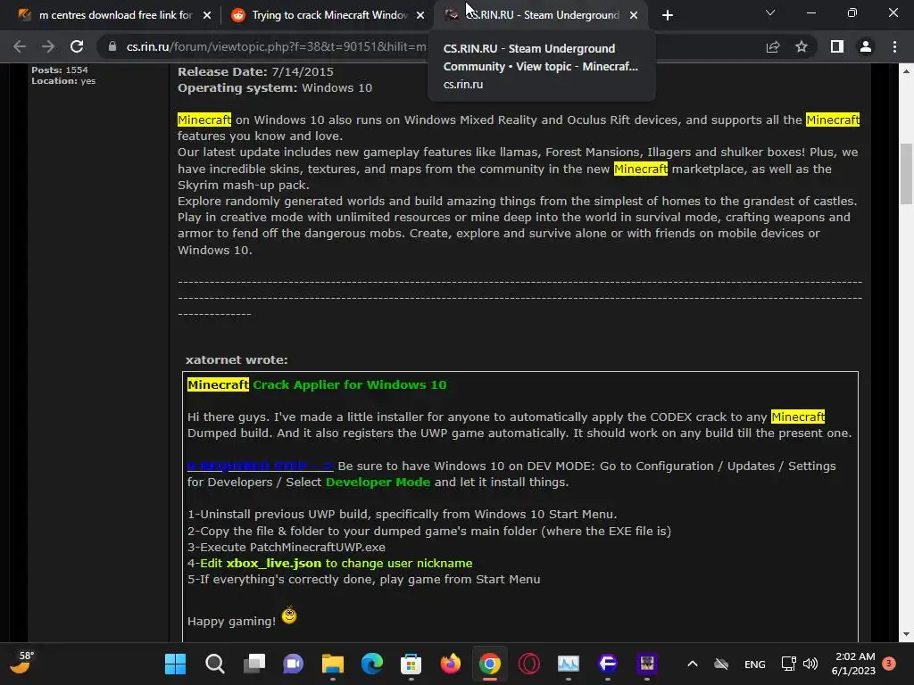Close the 'm centres download' tab
914x685 pixels.
click(207, 15)
